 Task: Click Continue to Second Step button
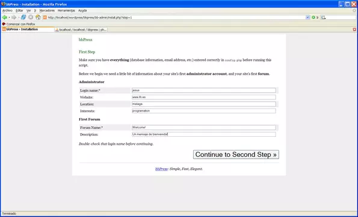[236, 154]
